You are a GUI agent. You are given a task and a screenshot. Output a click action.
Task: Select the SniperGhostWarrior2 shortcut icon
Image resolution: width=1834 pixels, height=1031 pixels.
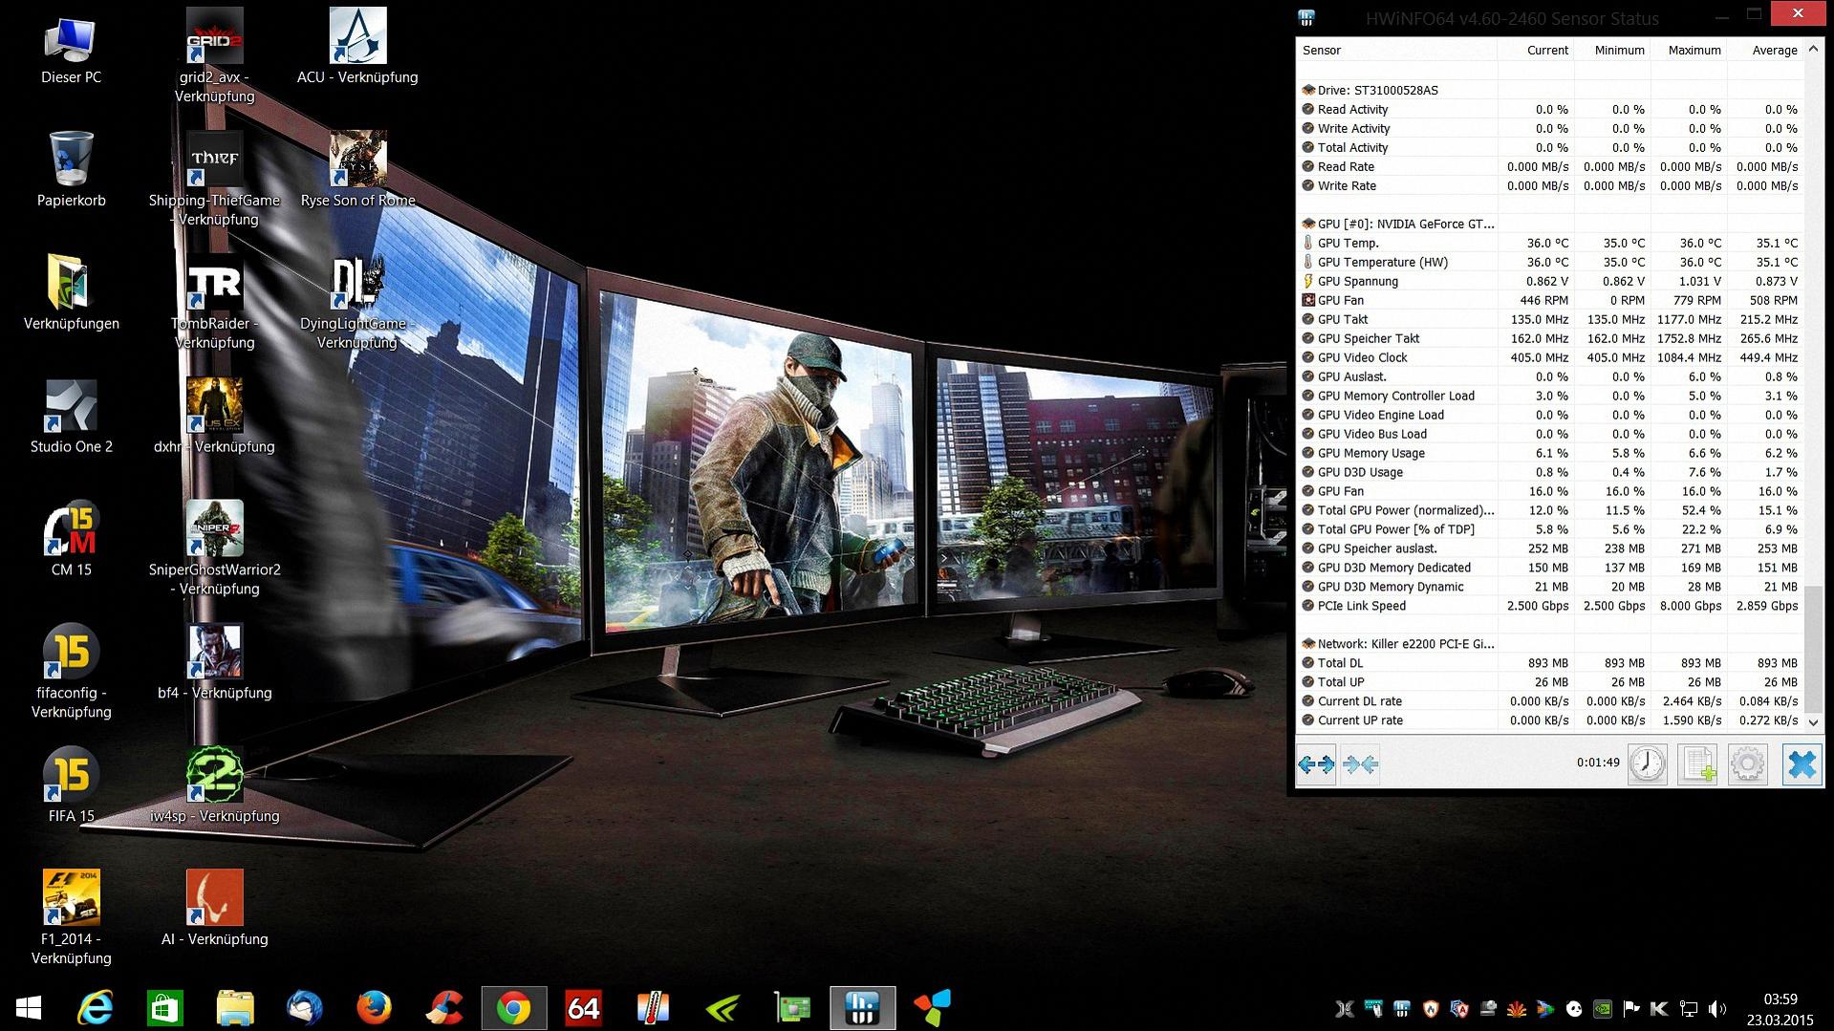click(214, 528)
